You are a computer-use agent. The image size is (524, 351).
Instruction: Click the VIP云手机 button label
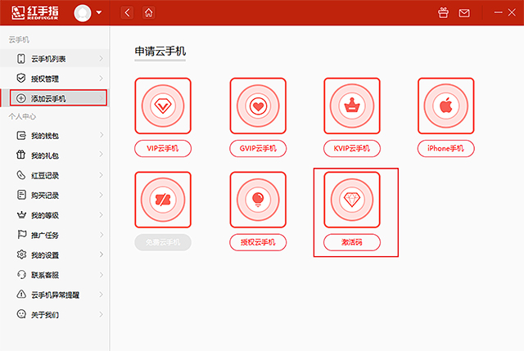(163, 148)
